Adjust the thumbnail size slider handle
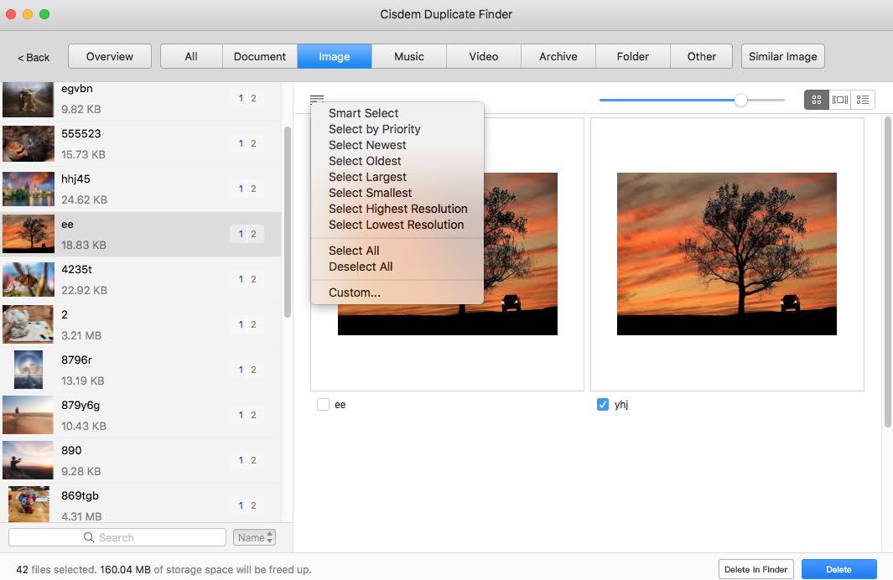 (740, 100)
